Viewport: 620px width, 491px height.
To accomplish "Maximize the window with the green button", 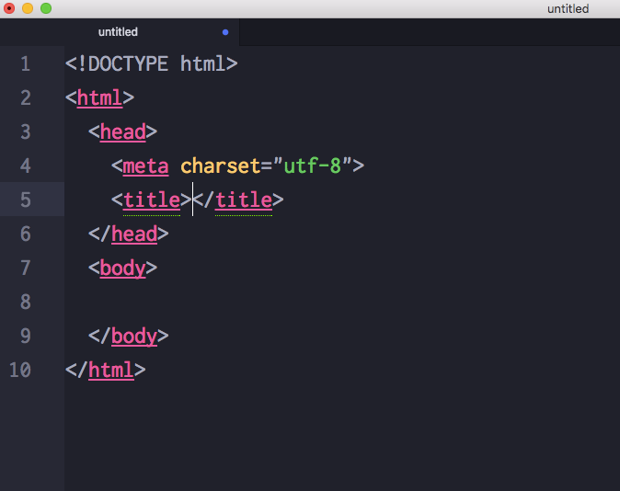I will point(46,8).
